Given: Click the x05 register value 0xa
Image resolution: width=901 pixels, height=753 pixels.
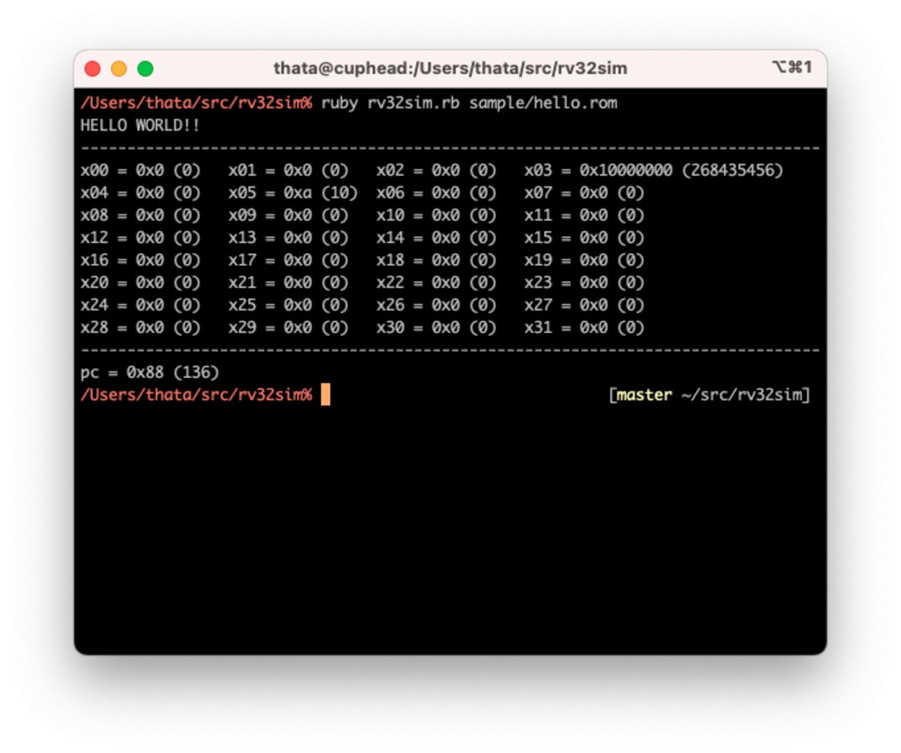Looking at the screenshot, I should tap(297, 193).
